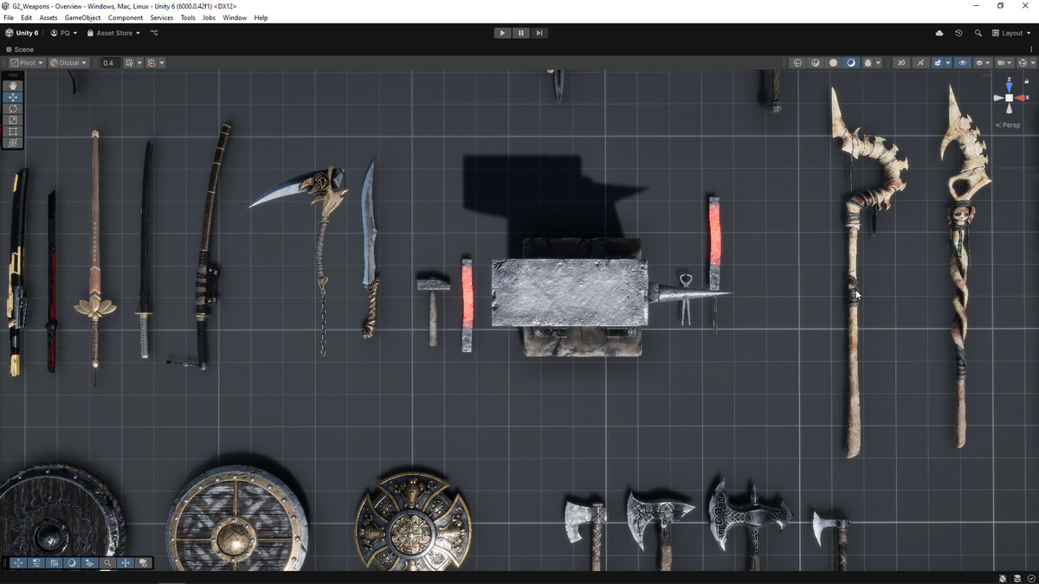The width and height of the screenshot is (1039, 584).
Task: Select the Rotate tool
Action: [13, 108]
